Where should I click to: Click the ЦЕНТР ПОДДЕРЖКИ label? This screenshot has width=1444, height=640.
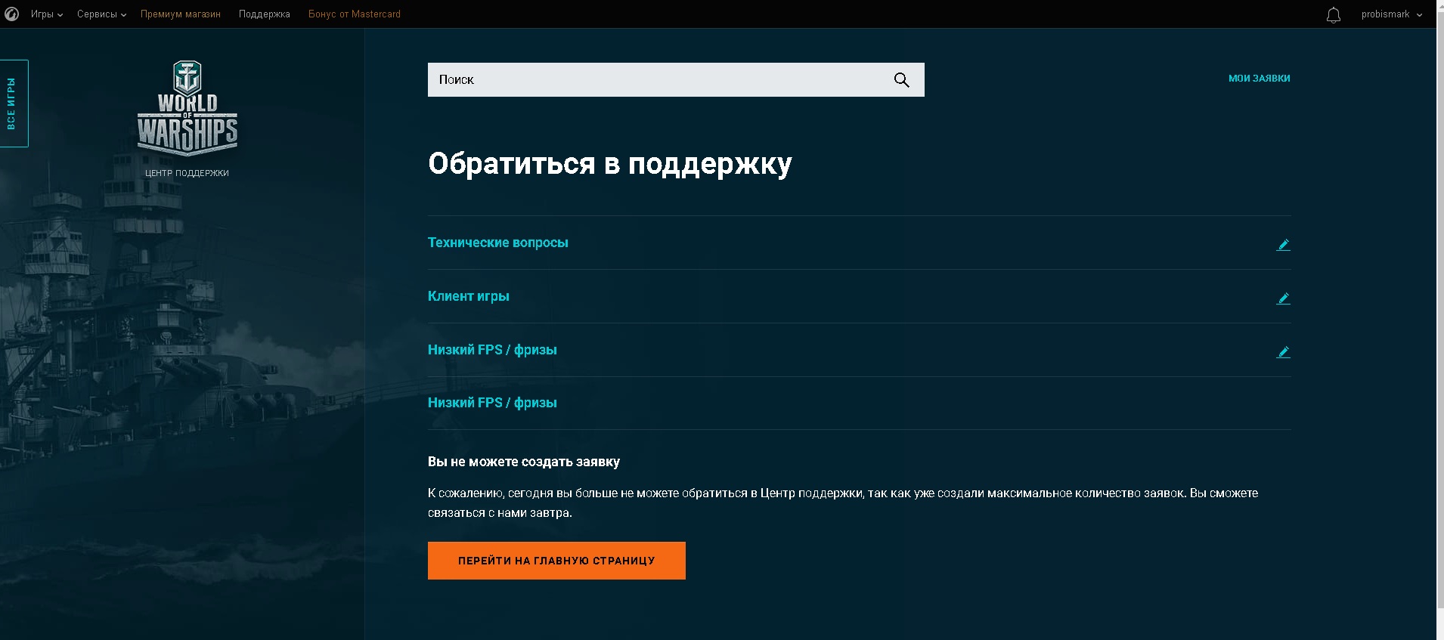(x=187, y=173)
